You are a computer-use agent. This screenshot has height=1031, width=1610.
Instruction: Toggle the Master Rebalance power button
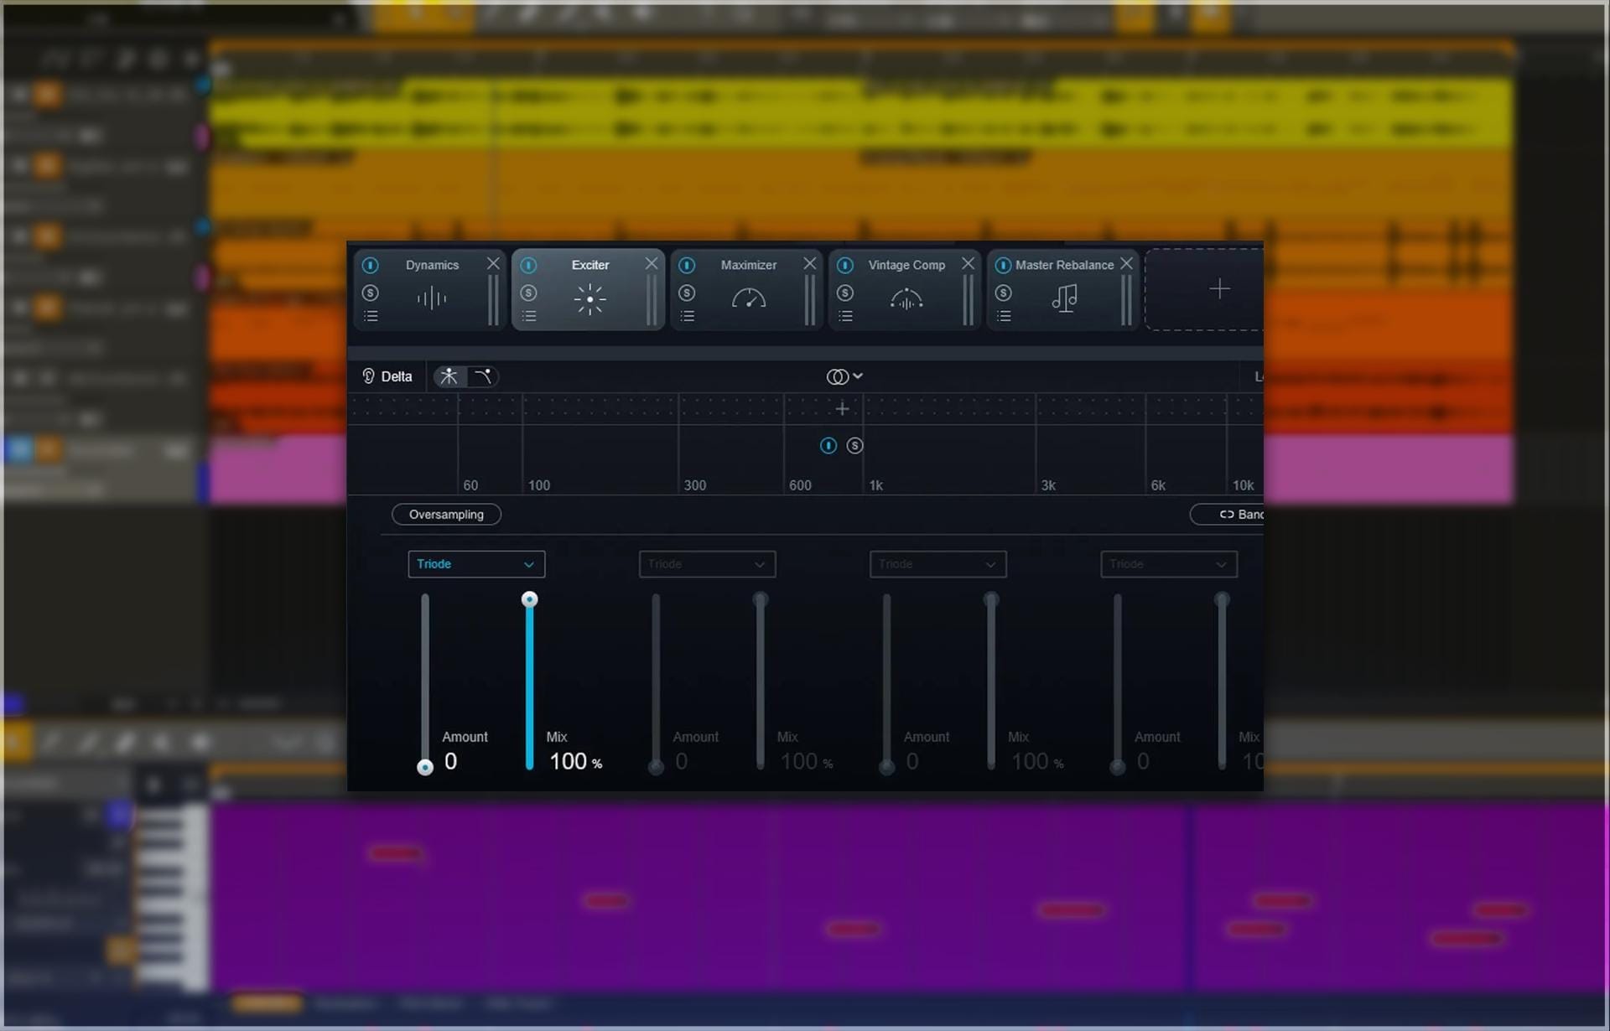click(1003, 266)
